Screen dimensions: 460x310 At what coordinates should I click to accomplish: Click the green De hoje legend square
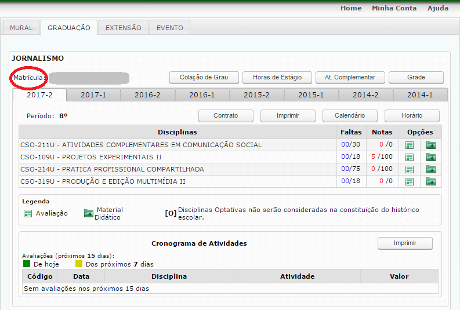coord(27,264)
